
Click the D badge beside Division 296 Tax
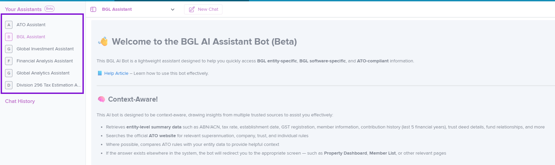coord(9,85)
